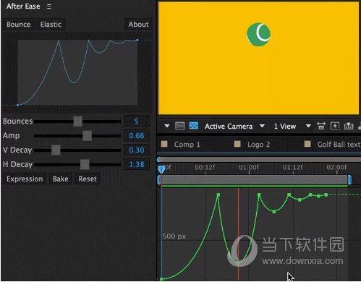Click the blue current time indicator handle
The image size is (361, 282).
coord(161,169)
